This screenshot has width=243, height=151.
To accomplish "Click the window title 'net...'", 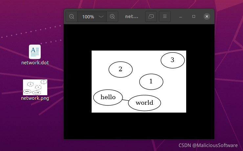I will coord(132,16).
